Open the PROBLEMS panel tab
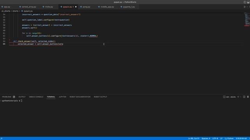The image size is (250, 140). pyautogui.click(x=7, y=97)
